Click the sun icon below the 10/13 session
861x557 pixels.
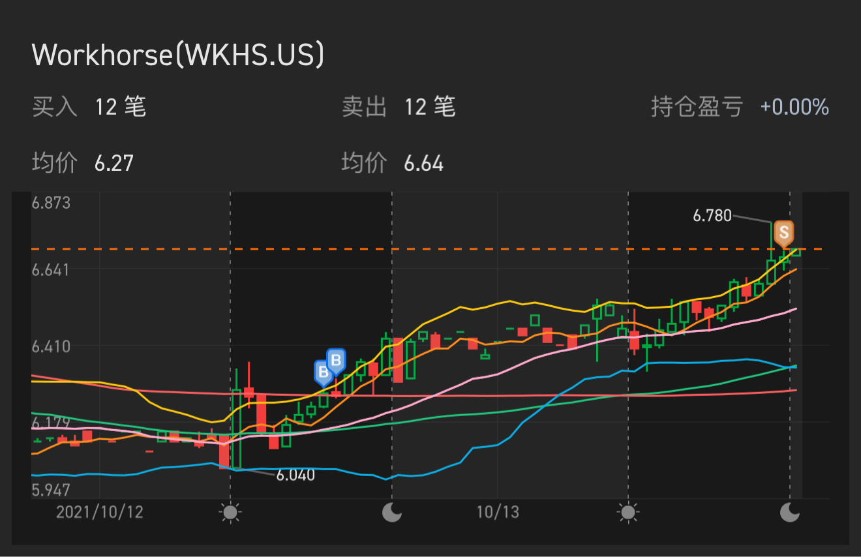pos(628,513)
